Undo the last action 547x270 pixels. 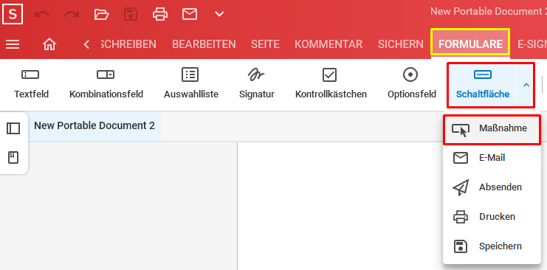pos(42,14)
